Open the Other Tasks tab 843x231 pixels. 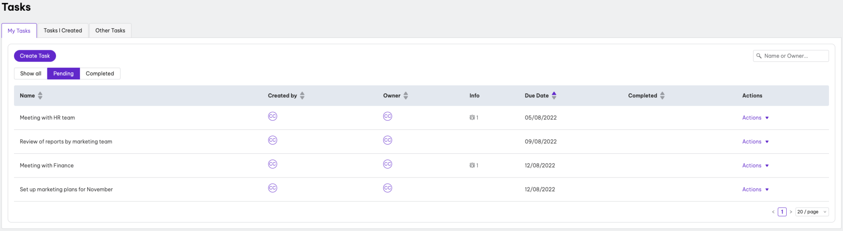point(110,30)
